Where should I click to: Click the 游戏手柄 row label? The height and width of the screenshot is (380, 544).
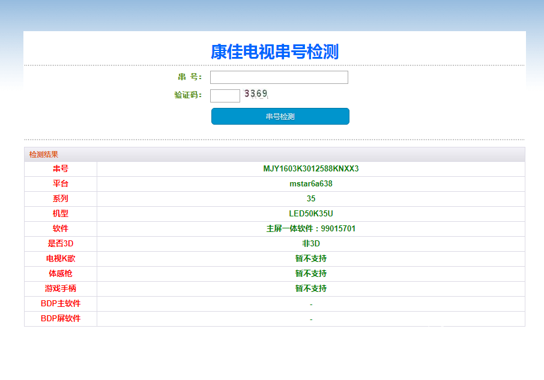click(61, 288)
